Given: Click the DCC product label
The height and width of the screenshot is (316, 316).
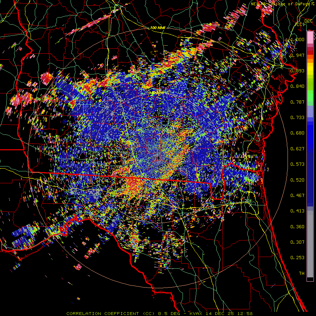Looking at the screenshot, I should 308,21.
